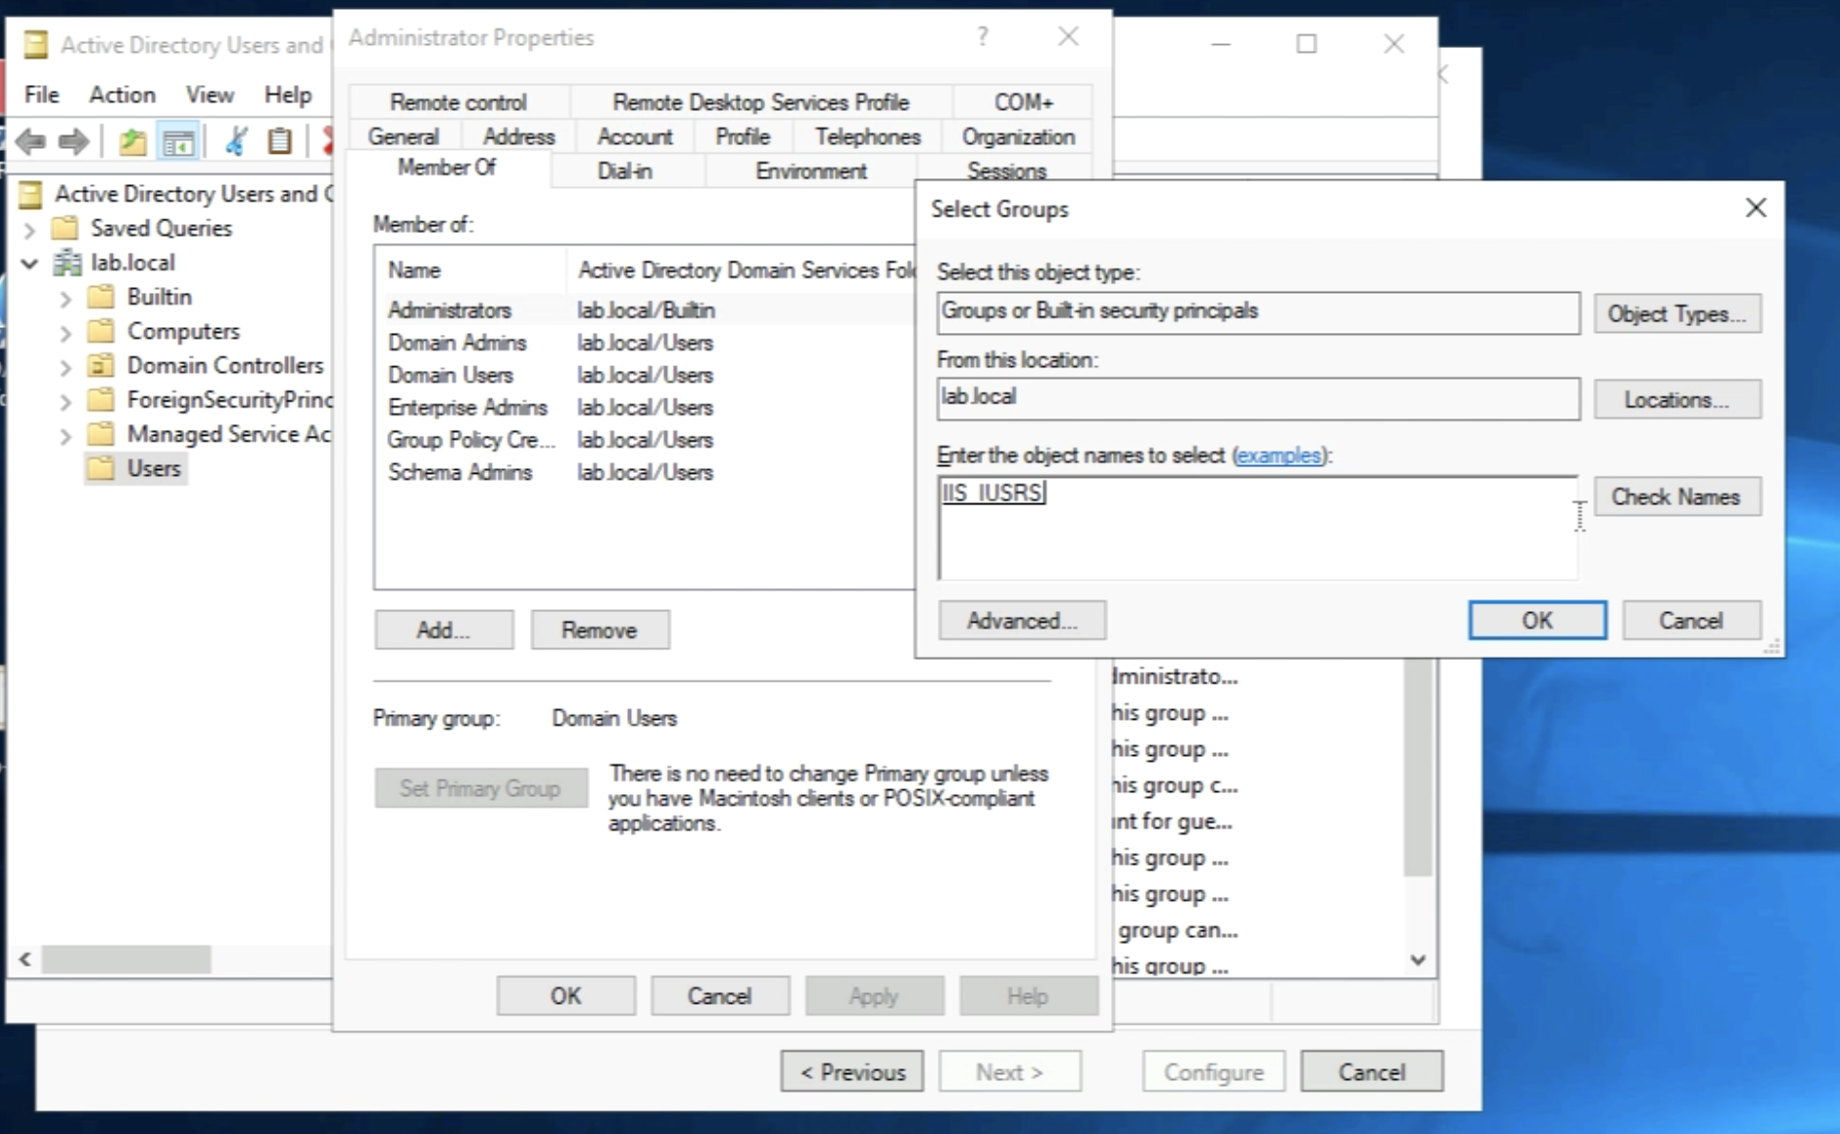Expand the Saved Queries tree node
This screenshot has width=1840, height=1134.
29,229
